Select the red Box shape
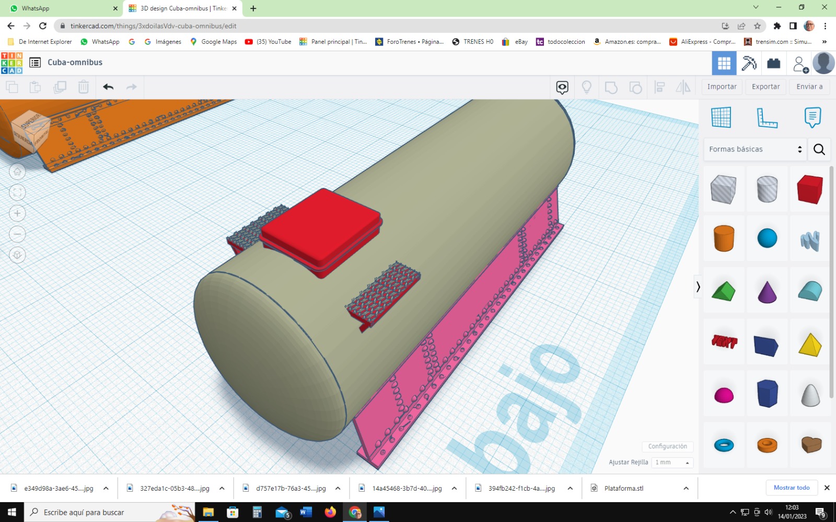The image size is (836, 522). [810, 189]
